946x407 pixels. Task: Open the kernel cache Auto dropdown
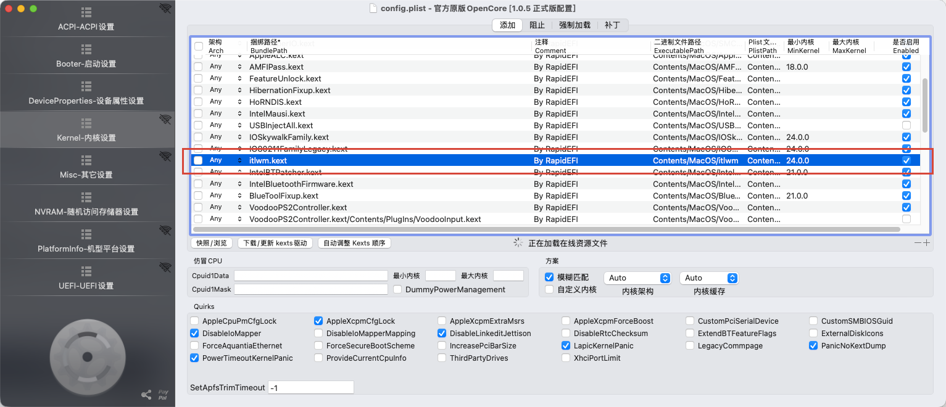click(x=709, y=278)
